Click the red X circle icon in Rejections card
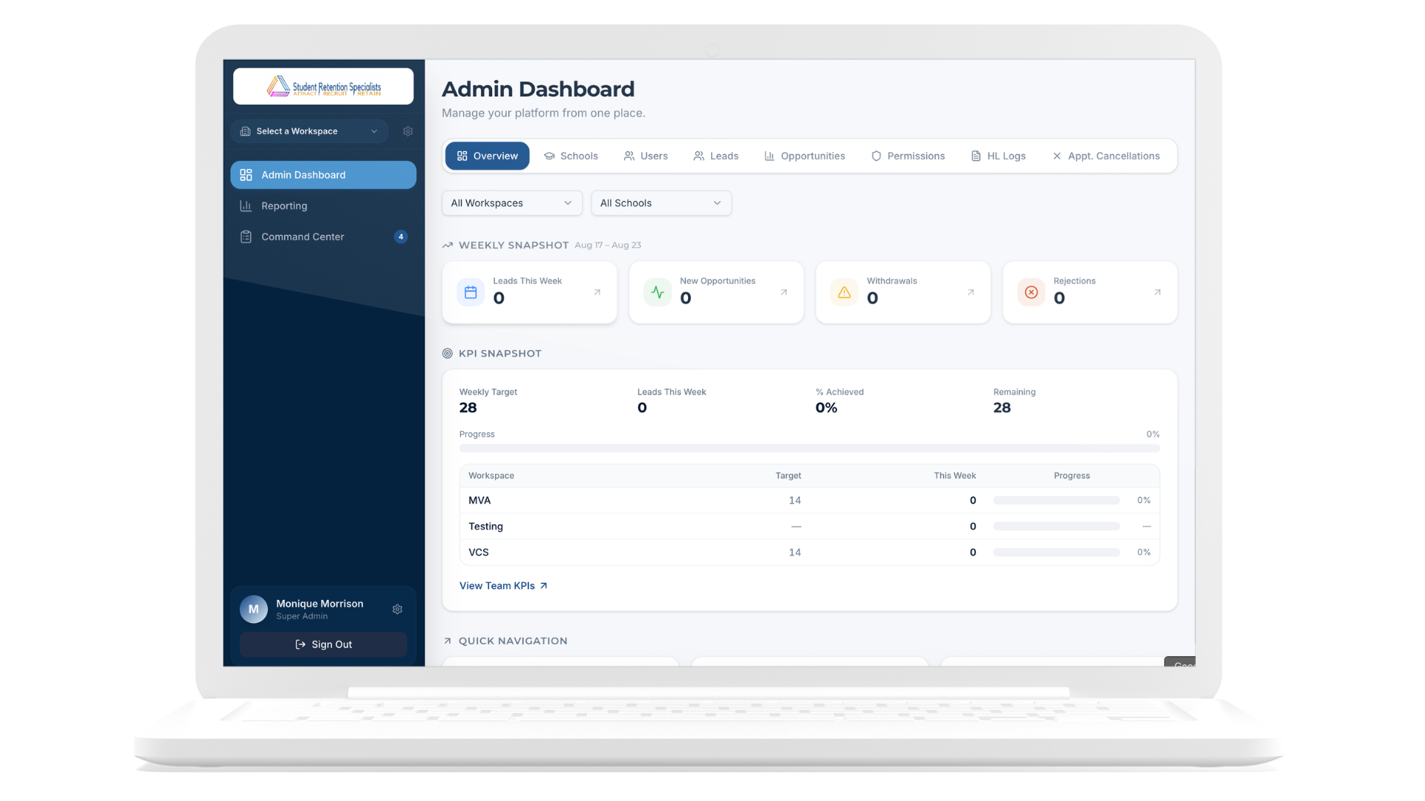Viewport: 1425px width, 801px height. [1032, 292]
